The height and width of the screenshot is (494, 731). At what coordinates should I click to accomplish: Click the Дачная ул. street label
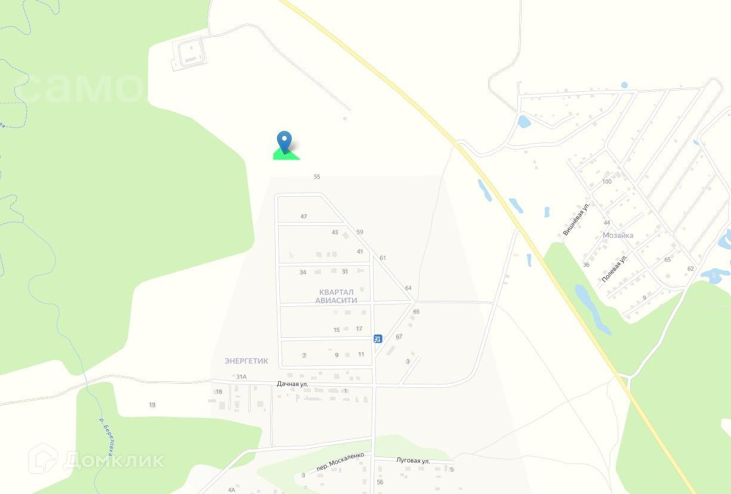[x=292, y=384]
